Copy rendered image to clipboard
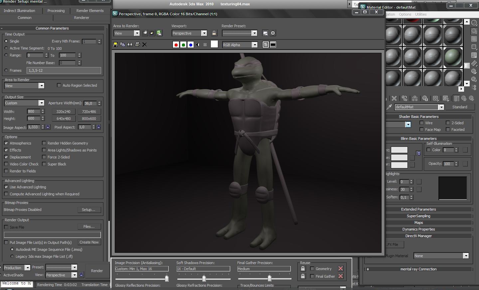This screenshot has width=479, height=290. pyautogui.click(x=122, y=45)
